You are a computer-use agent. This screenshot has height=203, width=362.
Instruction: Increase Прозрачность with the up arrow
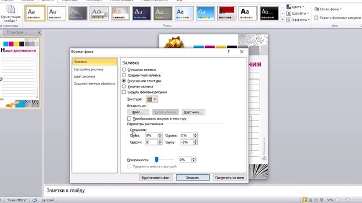click(193, 158)
